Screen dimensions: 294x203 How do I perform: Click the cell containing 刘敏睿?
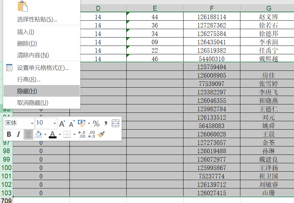[267, 185]
